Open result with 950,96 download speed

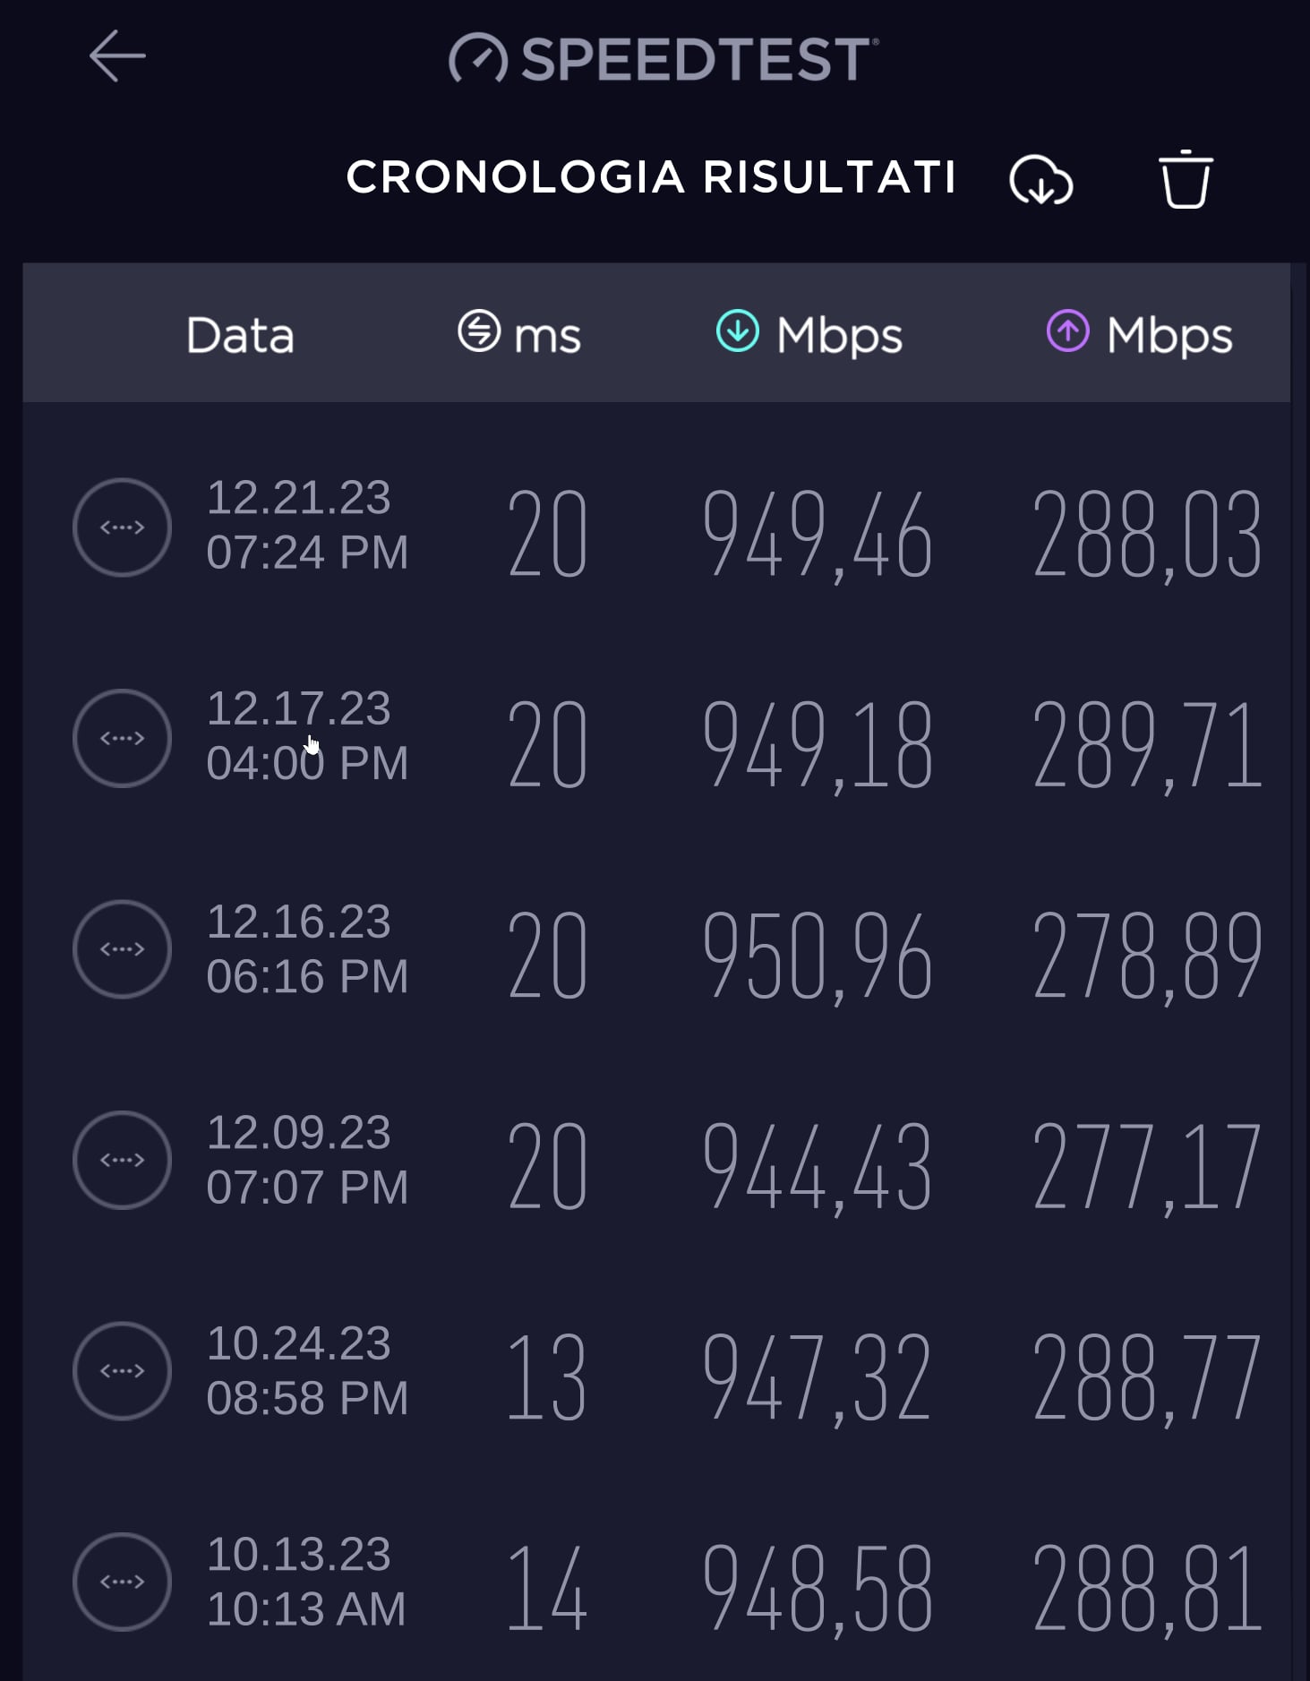click(x=817, y=956)
